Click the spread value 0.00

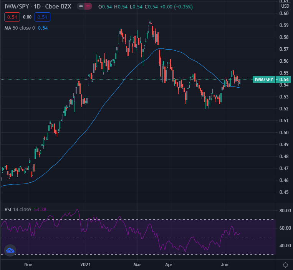point(27,17)
